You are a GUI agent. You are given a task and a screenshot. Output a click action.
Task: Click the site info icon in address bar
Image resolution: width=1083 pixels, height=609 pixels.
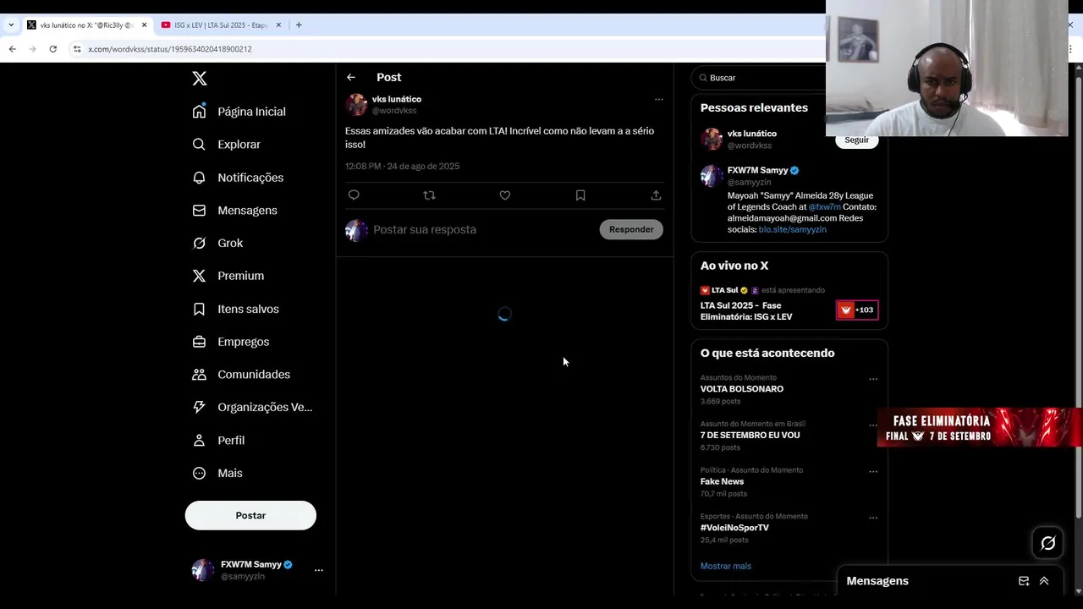[77, 49]
